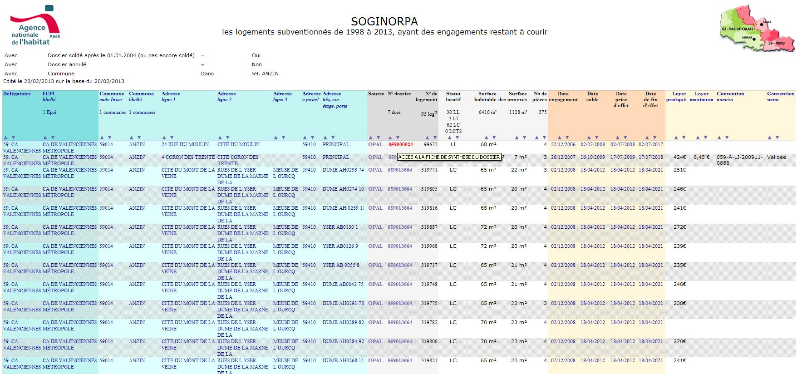Sort Date de fin d'effet ascending
Viewport: 797px width, 374px height.
coord(647,138)
